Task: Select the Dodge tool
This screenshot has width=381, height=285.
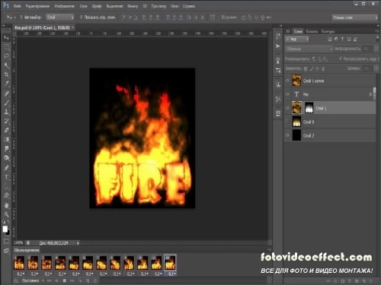Action: point(7,158)
